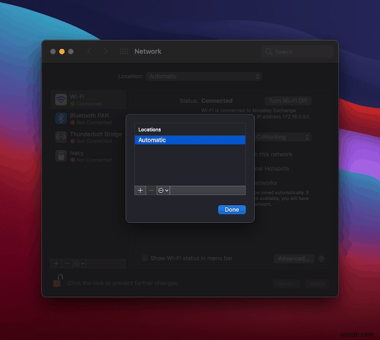Open the help question mark button

pyautogui.click(x=321, y=259)
